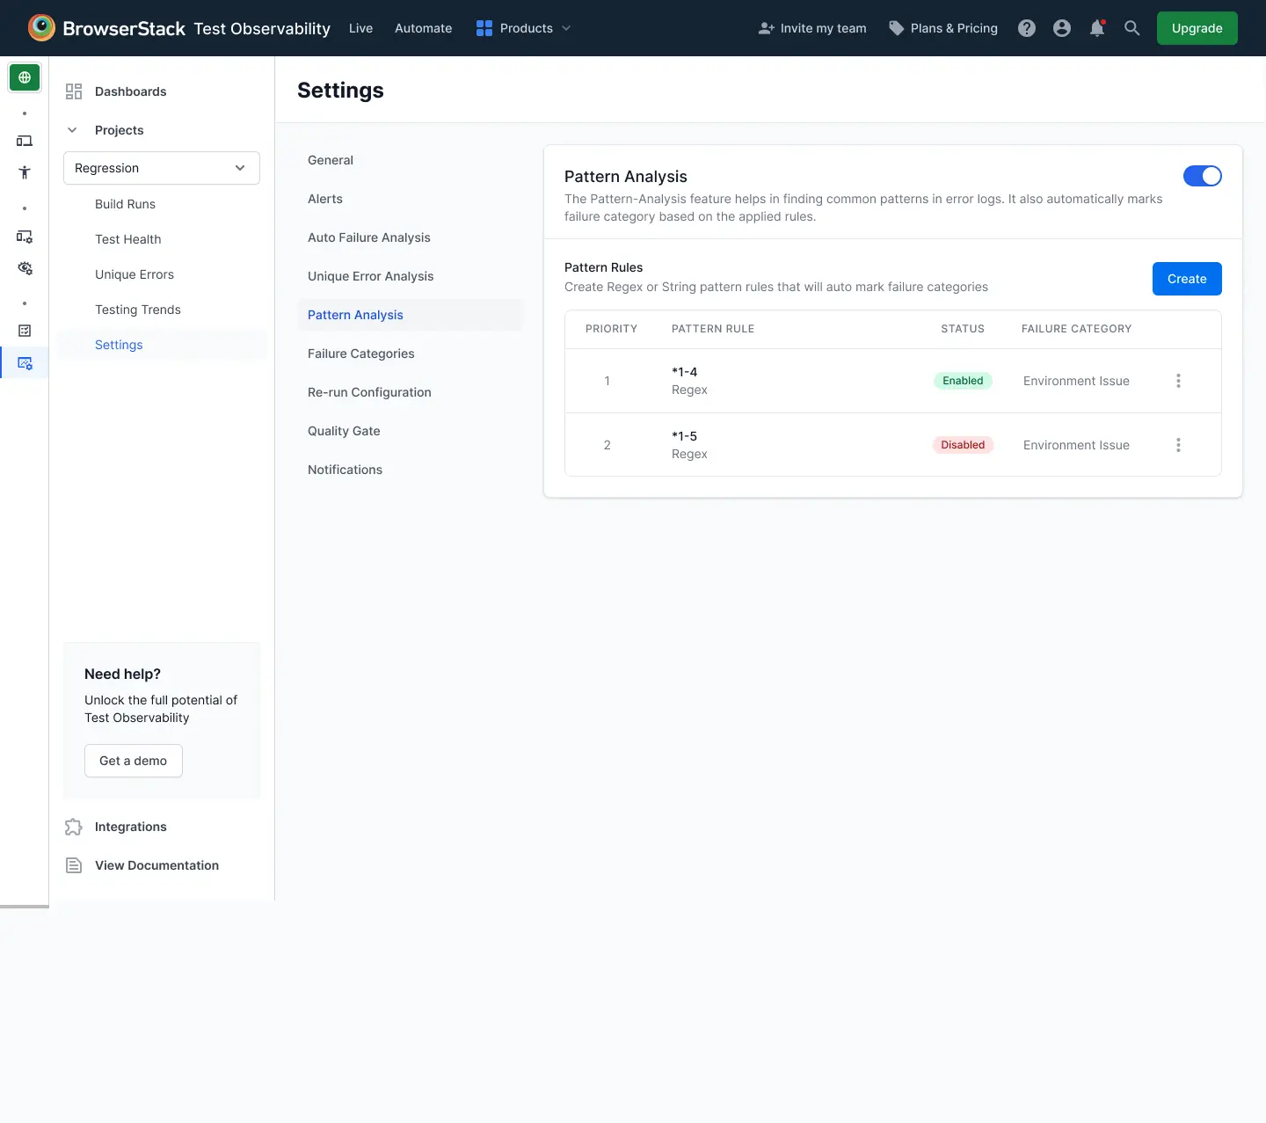1266x1123 pixels.
Task: Open the device automation gear icon
Action: pos(25,237)
